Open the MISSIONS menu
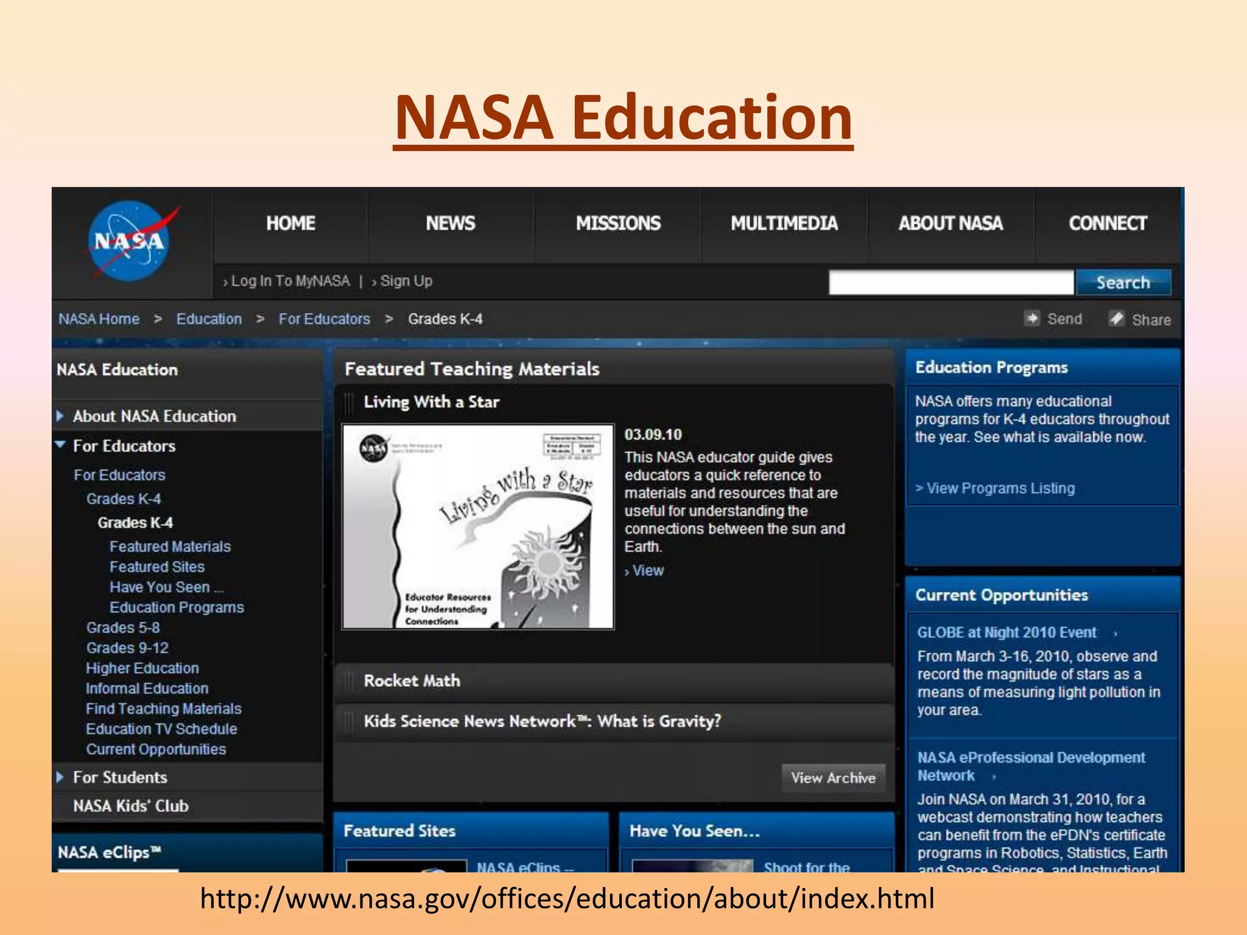The width and height of the screenshot is (1247, 935). pos(618,223)
